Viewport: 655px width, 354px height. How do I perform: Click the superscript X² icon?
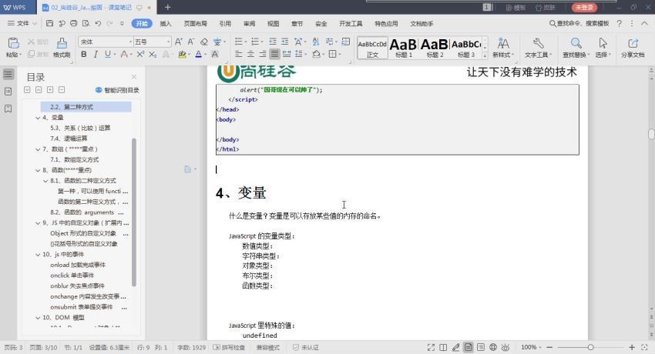click(x=140, y=54)
